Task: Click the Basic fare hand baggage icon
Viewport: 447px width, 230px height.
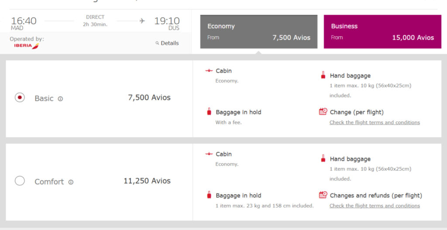Action: click(323, 75)
